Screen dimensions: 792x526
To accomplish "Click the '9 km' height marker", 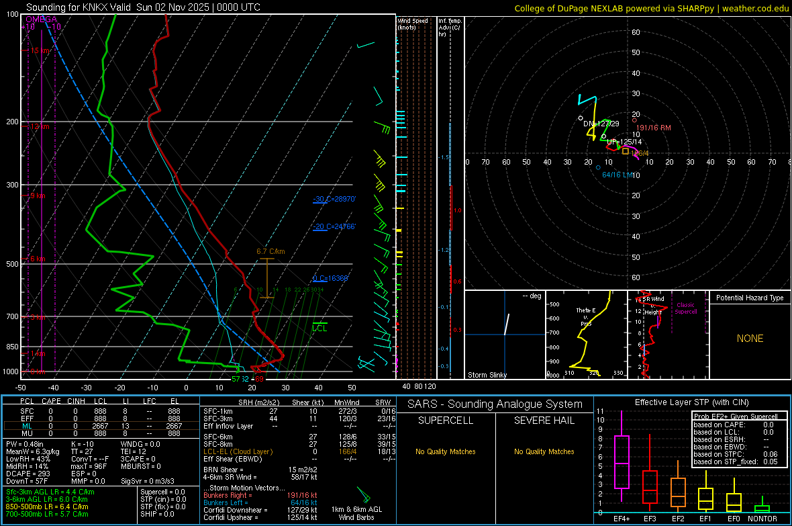I will pos(38,195).
